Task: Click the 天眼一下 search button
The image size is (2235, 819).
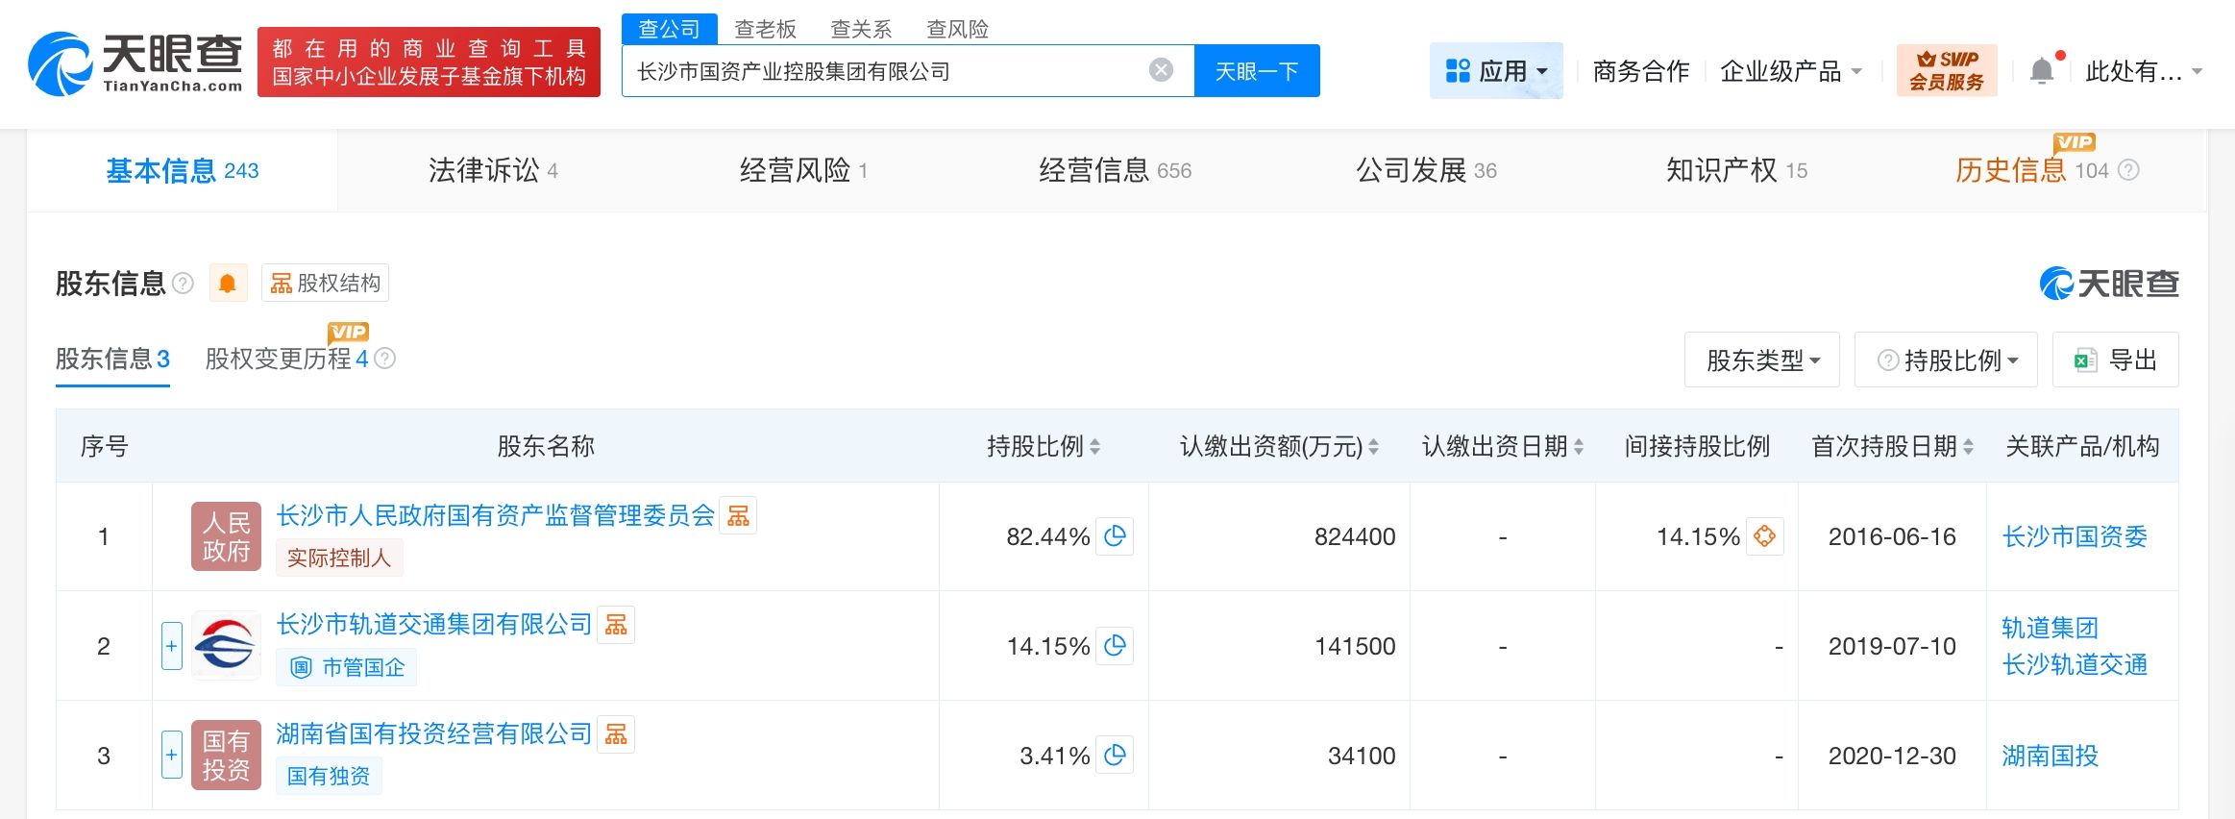Action: [x=1256, y=71]
